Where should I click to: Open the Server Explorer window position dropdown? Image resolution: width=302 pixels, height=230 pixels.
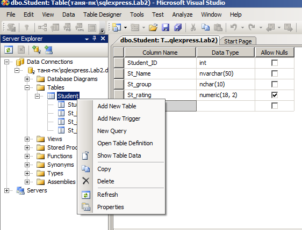coord(87,39)
